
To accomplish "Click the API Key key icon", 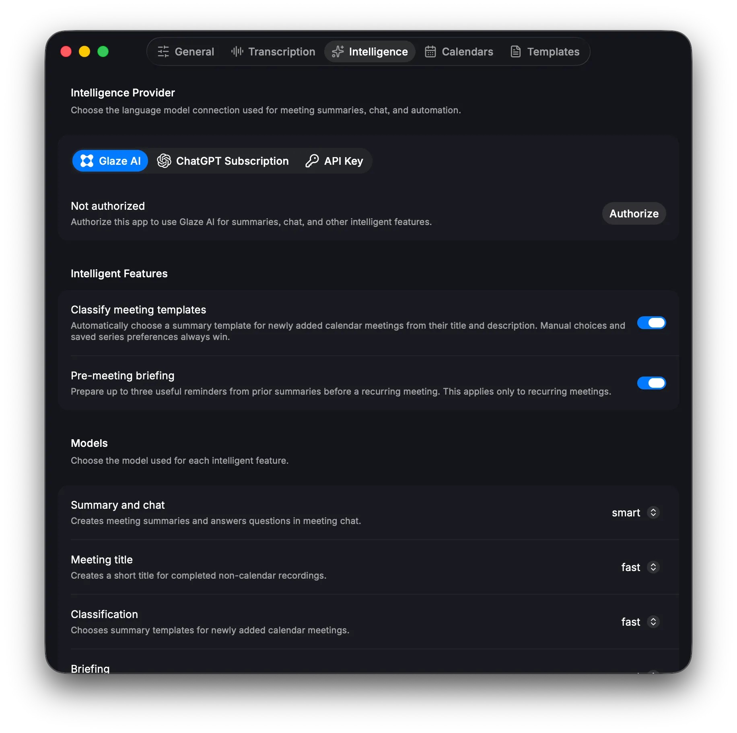I will coord(312,161).
